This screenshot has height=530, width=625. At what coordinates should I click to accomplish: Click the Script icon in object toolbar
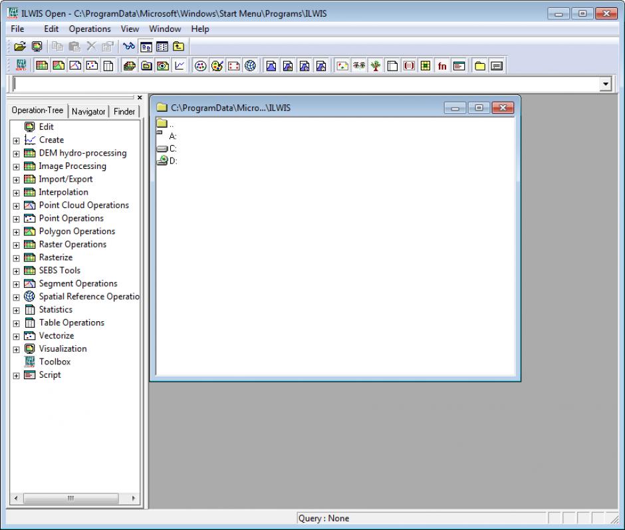[459, 66]
